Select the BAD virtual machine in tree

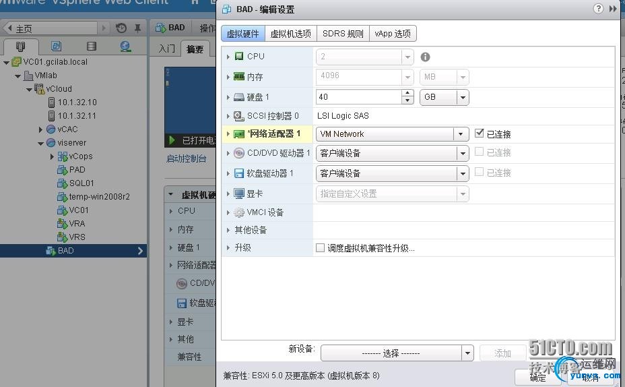tap(65, 251)
